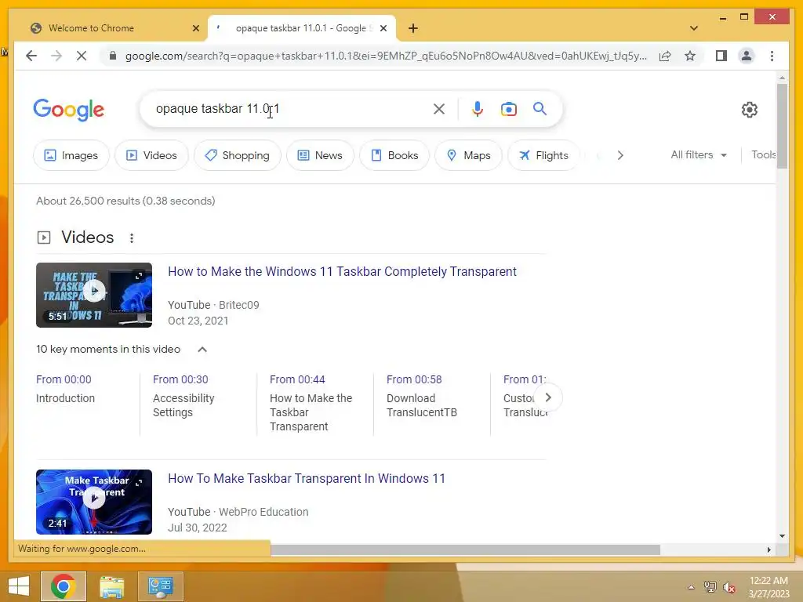Viewport: 803px width, 602px height.
Task: Close the Welcome to Chrome tab
Action: point(195,28)
